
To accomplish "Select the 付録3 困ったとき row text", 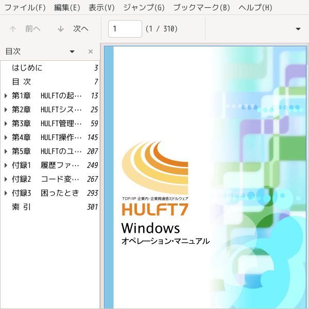I will 45,193.
